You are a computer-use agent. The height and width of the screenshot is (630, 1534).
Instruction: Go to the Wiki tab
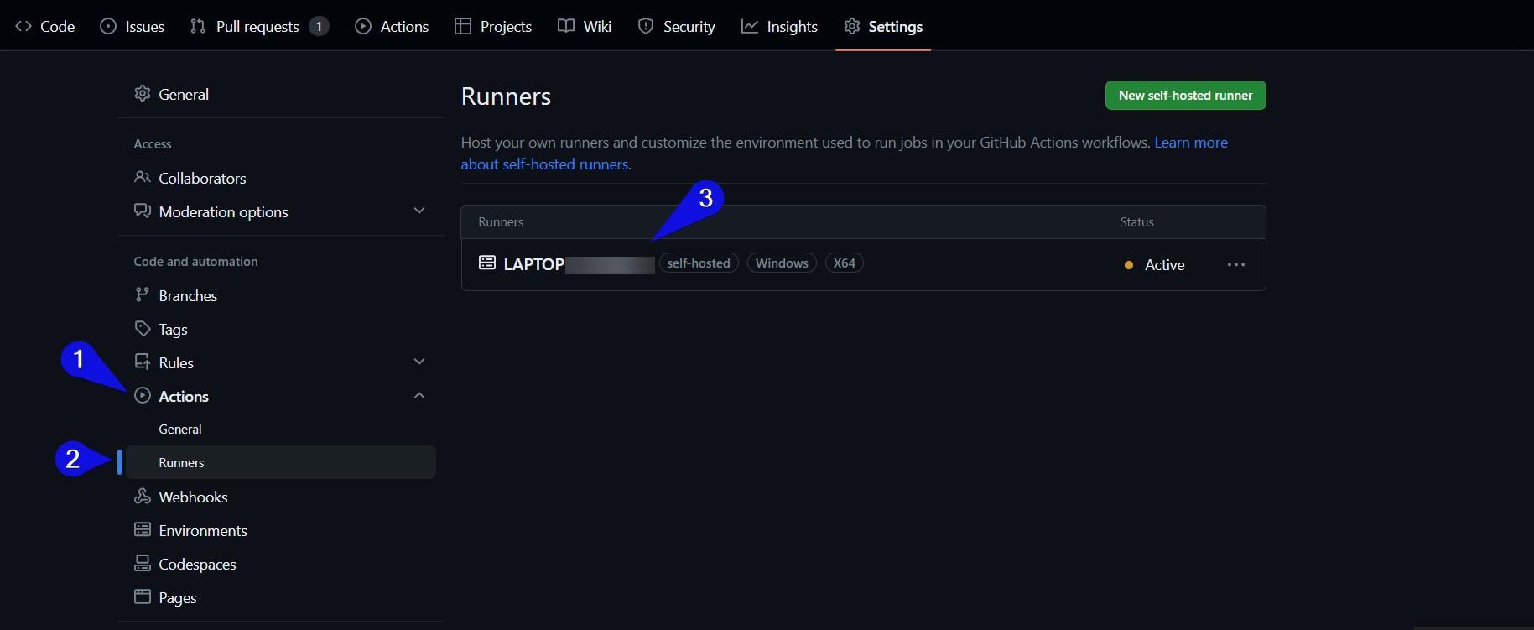pos(596,26)
